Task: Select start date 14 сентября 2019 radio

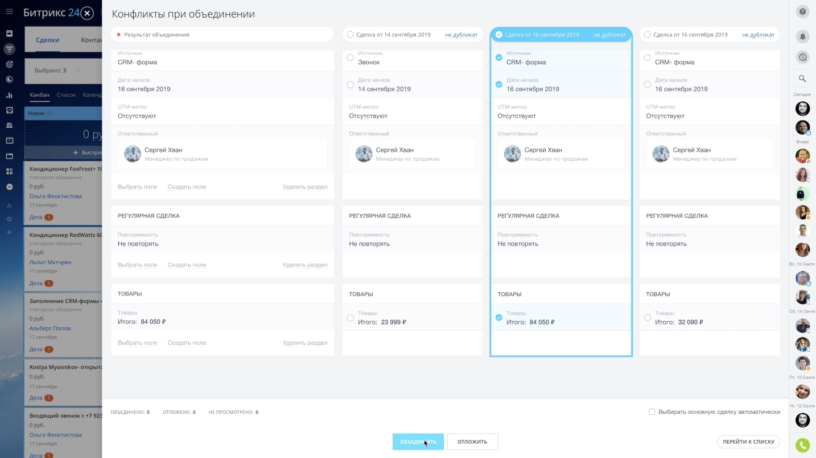Action: click(x=351, y=85)
